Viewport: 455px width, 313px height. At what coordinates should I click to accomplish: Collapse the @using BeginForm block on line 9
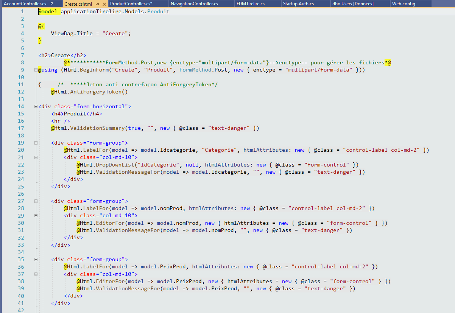tap(36, 70)
